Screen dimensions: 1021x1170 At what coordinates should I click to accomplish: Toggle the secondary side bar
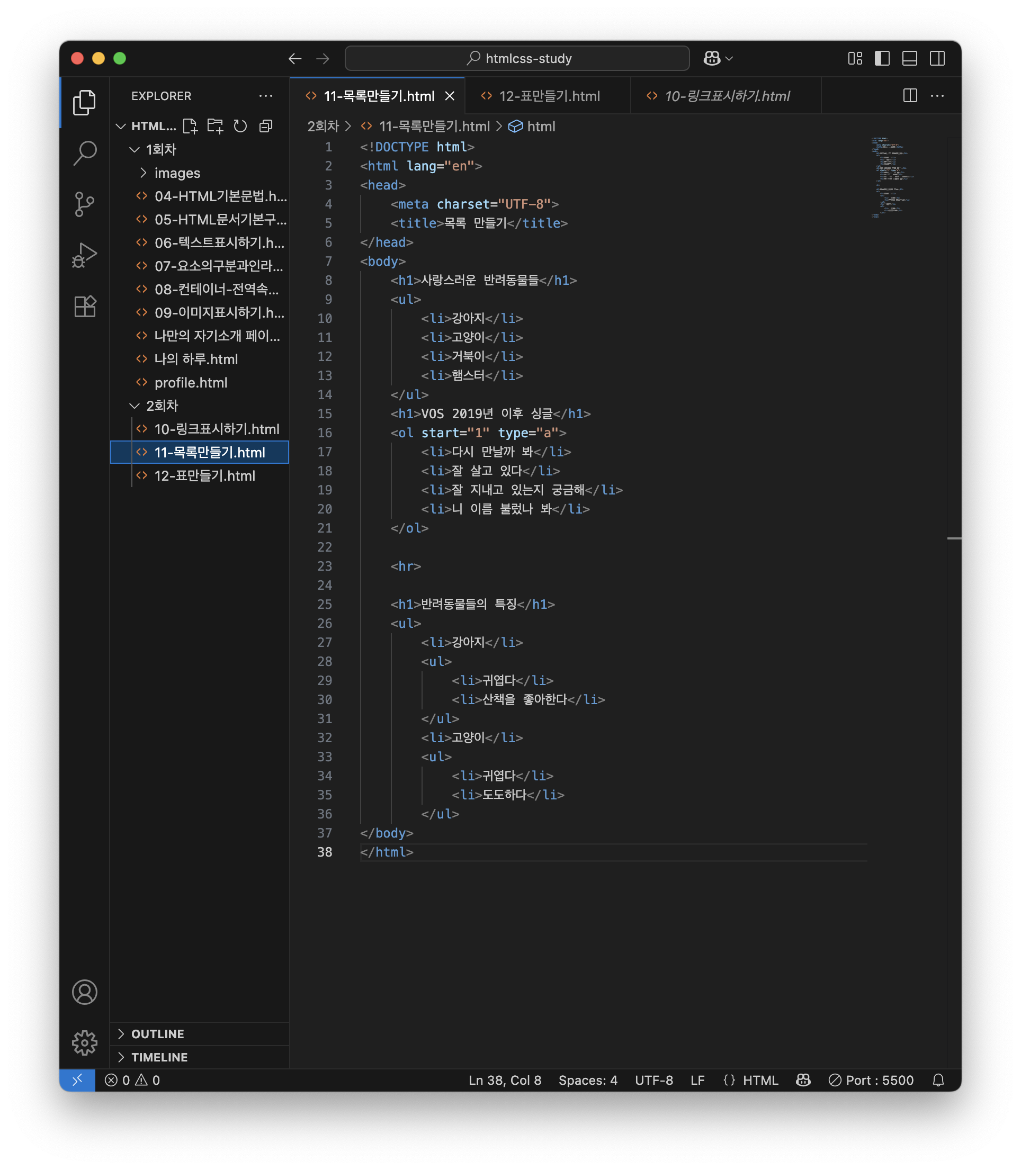point(937,59)
